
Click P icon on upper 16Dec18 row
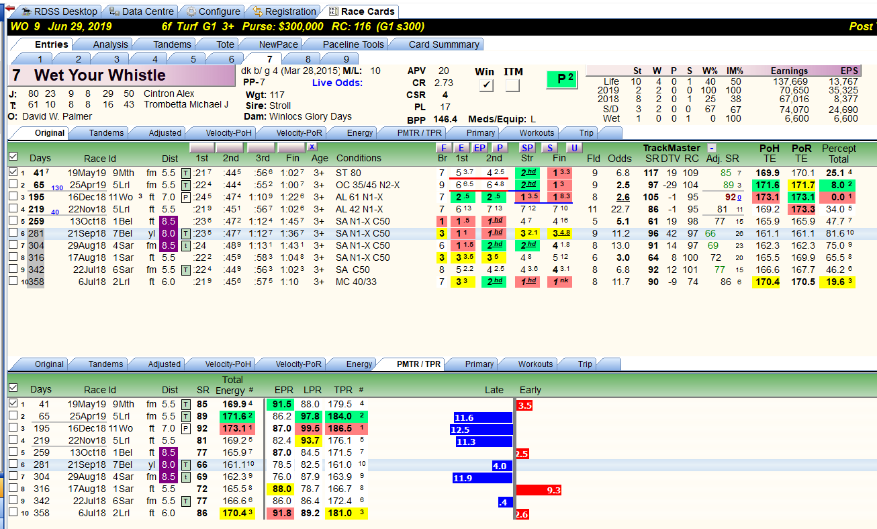coord(186,197)
